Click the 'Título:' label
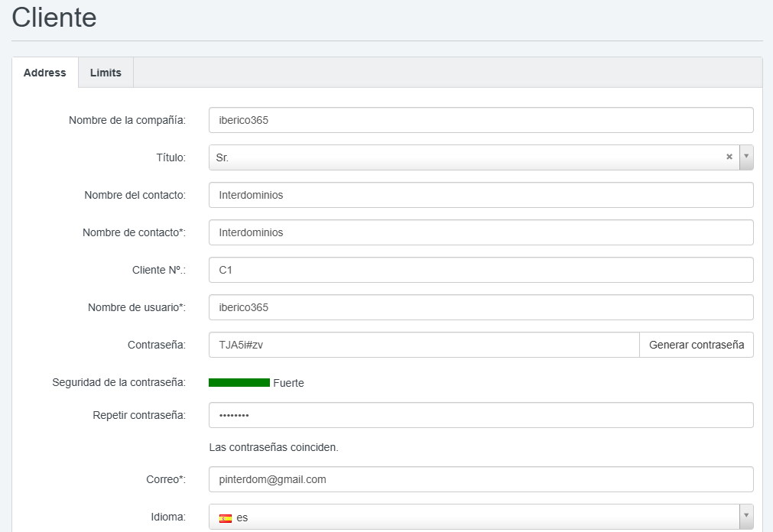The height and width of the screenshot is (532, 773). pos(171,157)
